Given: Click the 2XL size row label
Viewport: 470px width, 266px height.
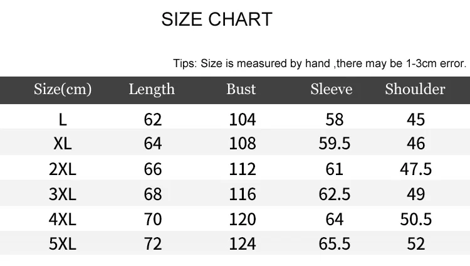Looking at the screenshot, I should point(63,169).
